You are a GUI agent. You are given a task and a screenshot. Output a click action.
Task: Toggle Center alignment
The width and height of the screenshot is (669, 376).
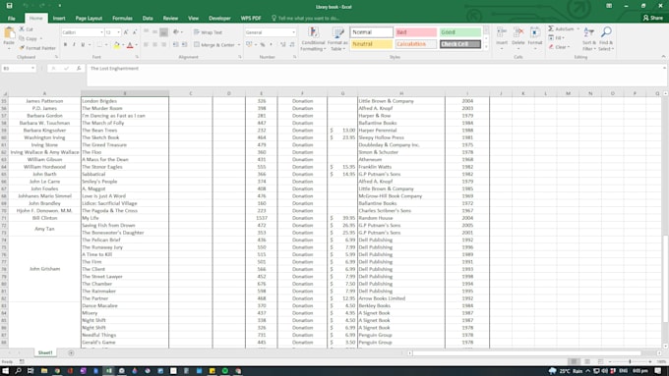(154, 45)
